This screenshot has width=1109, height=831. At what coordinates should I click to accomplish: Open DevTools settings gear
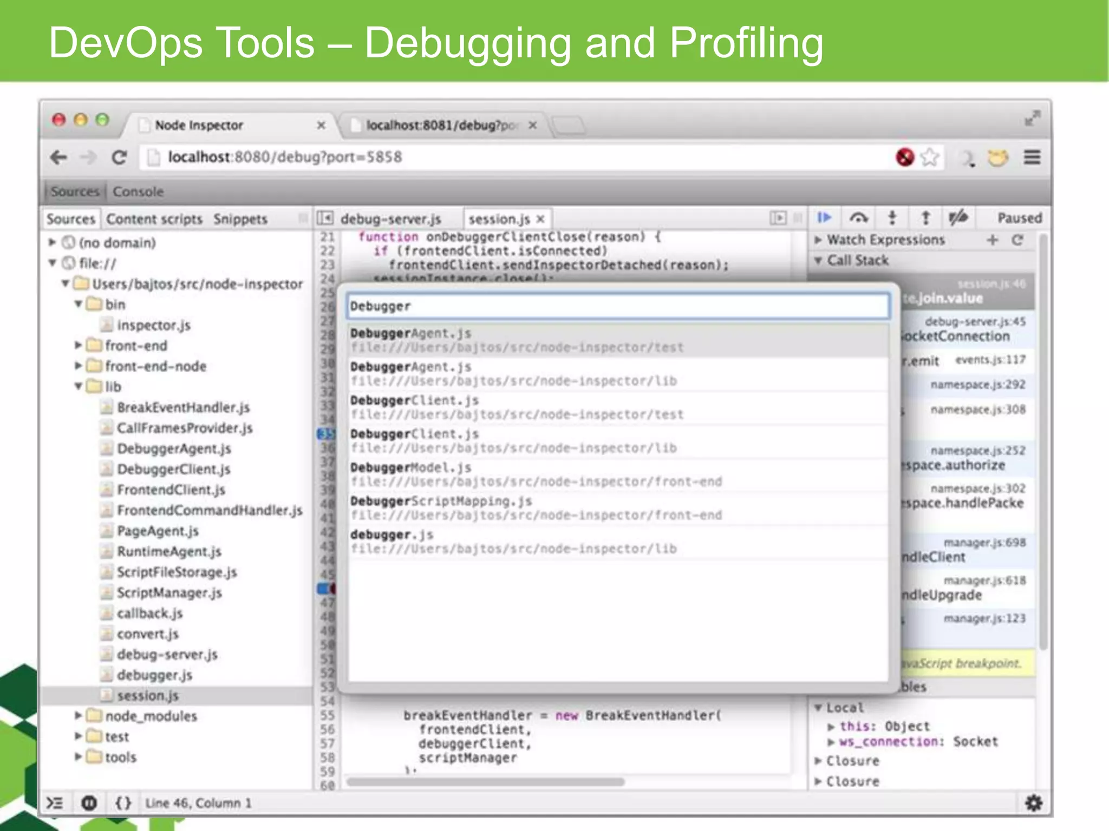1033,803
